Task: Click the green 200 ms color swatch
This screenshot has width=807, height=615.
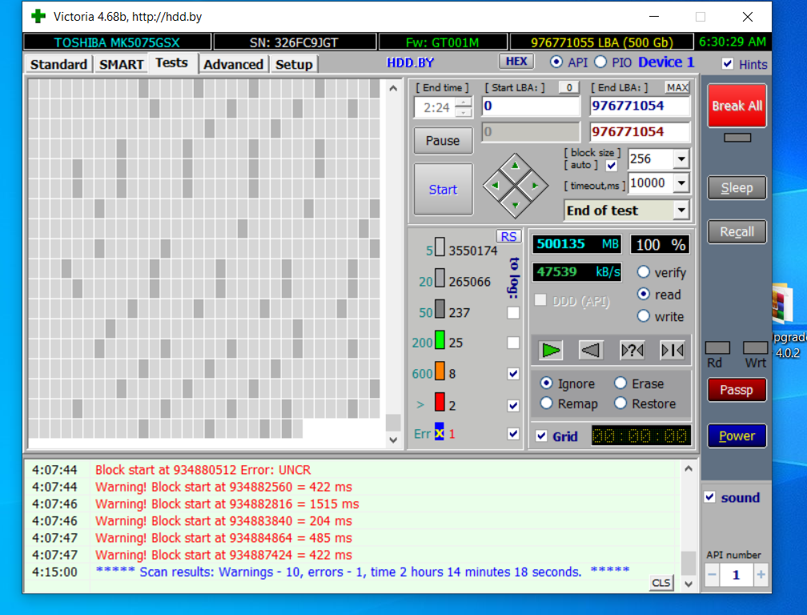Action: click(440, 340)
